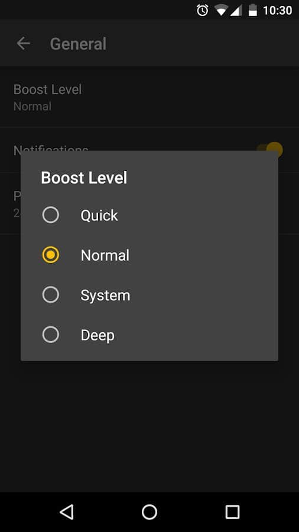Tap the cellular signal status icon
Screen dimensions: 299x532
236,11
